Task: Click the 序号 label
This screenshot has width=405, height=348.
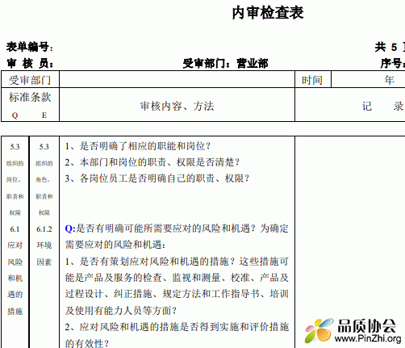Action: pyautogui.click(x=393, y=64)
